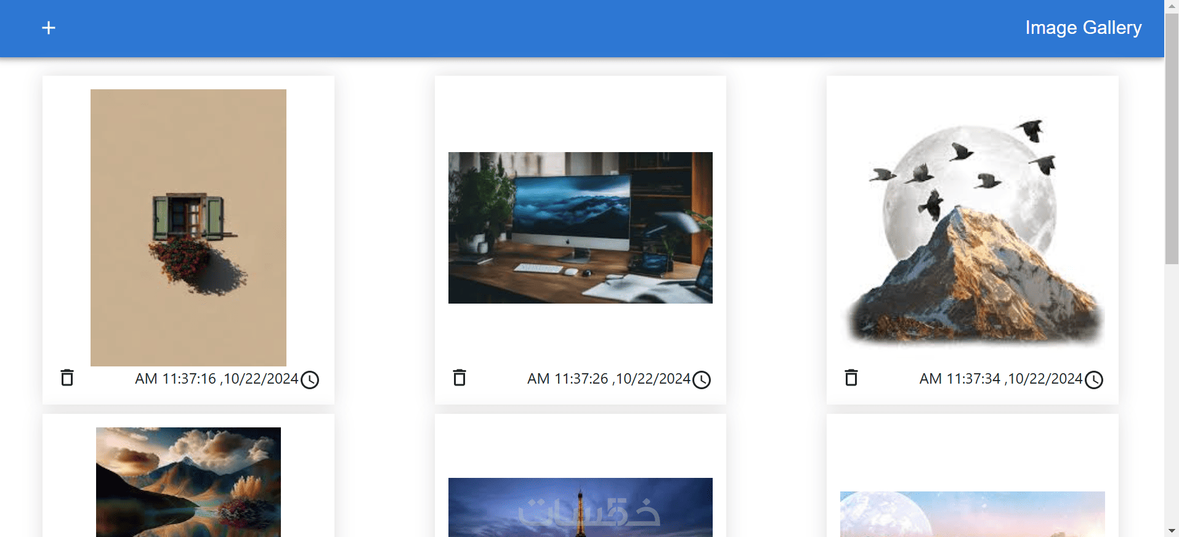
Task: Click the clock icon beside 11:37:16 timestamp
Action: tap(310, 380)
